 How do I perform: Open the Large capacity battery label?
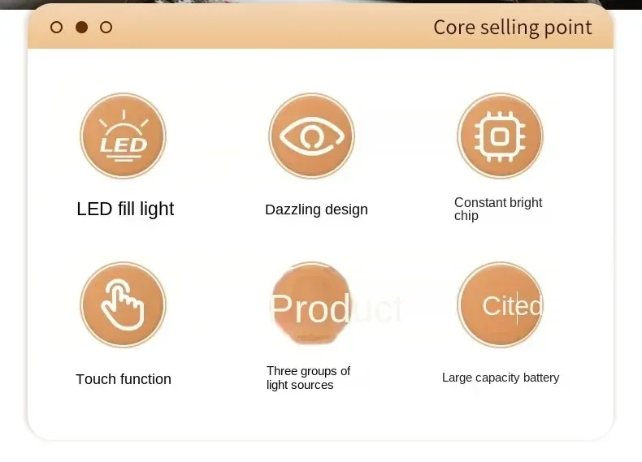tap(501, 378)
